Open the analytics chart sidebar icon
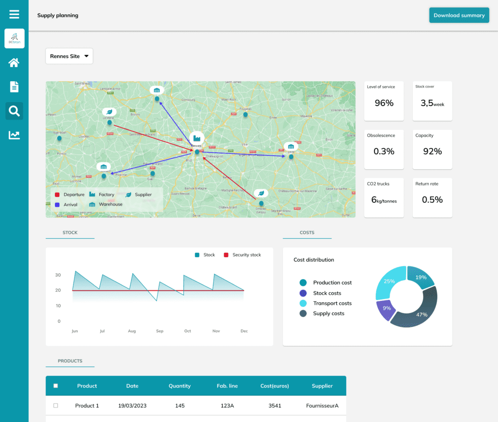This screenshot has height=422, width=498. coord(14,135)
